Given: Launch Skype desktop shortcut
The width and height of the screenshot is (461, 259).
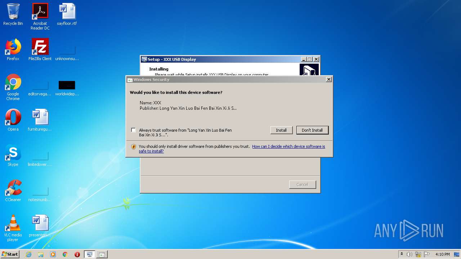Looking at the screenshot, I should pyautogui.click(x=13, y=155).
